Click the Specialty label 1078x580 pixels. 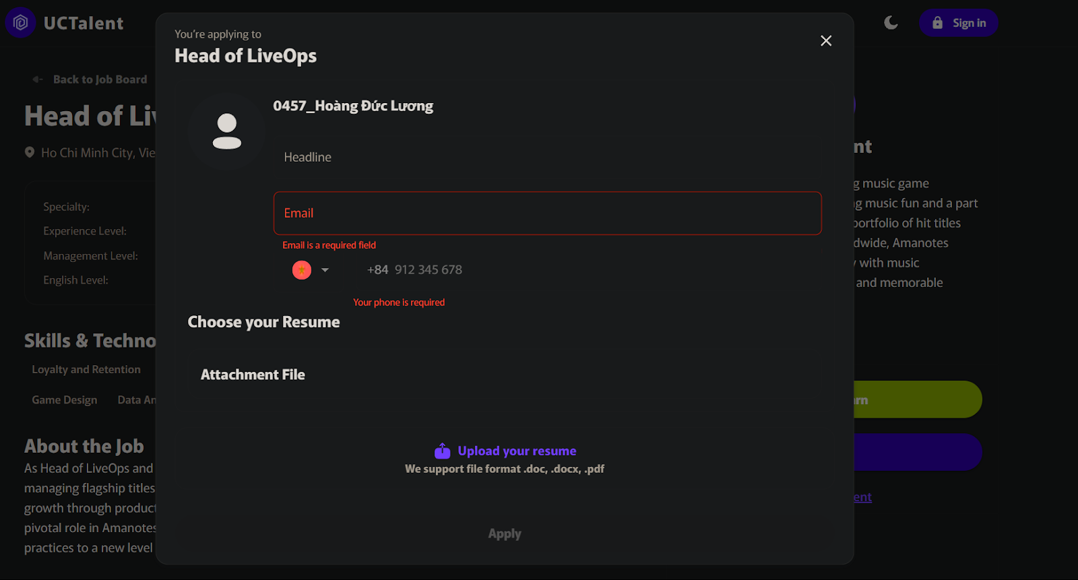click(66, 207)
